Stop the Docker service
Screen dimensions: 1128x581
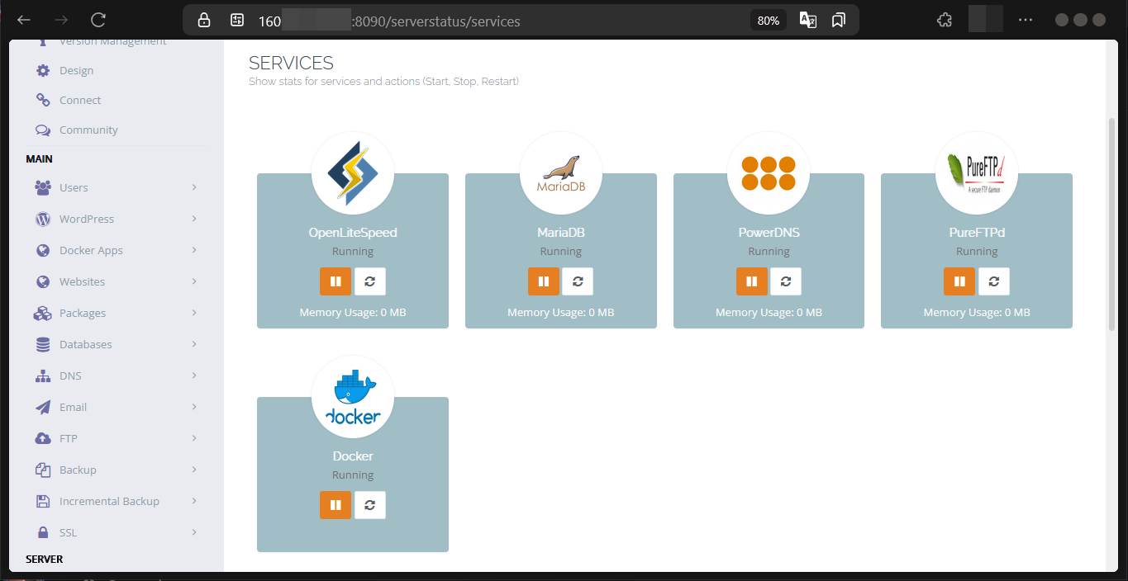tap(336, 505)
